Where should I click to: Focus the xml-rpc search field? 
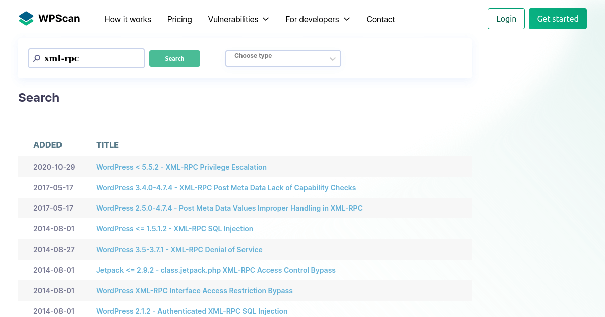tap(87, 58)
